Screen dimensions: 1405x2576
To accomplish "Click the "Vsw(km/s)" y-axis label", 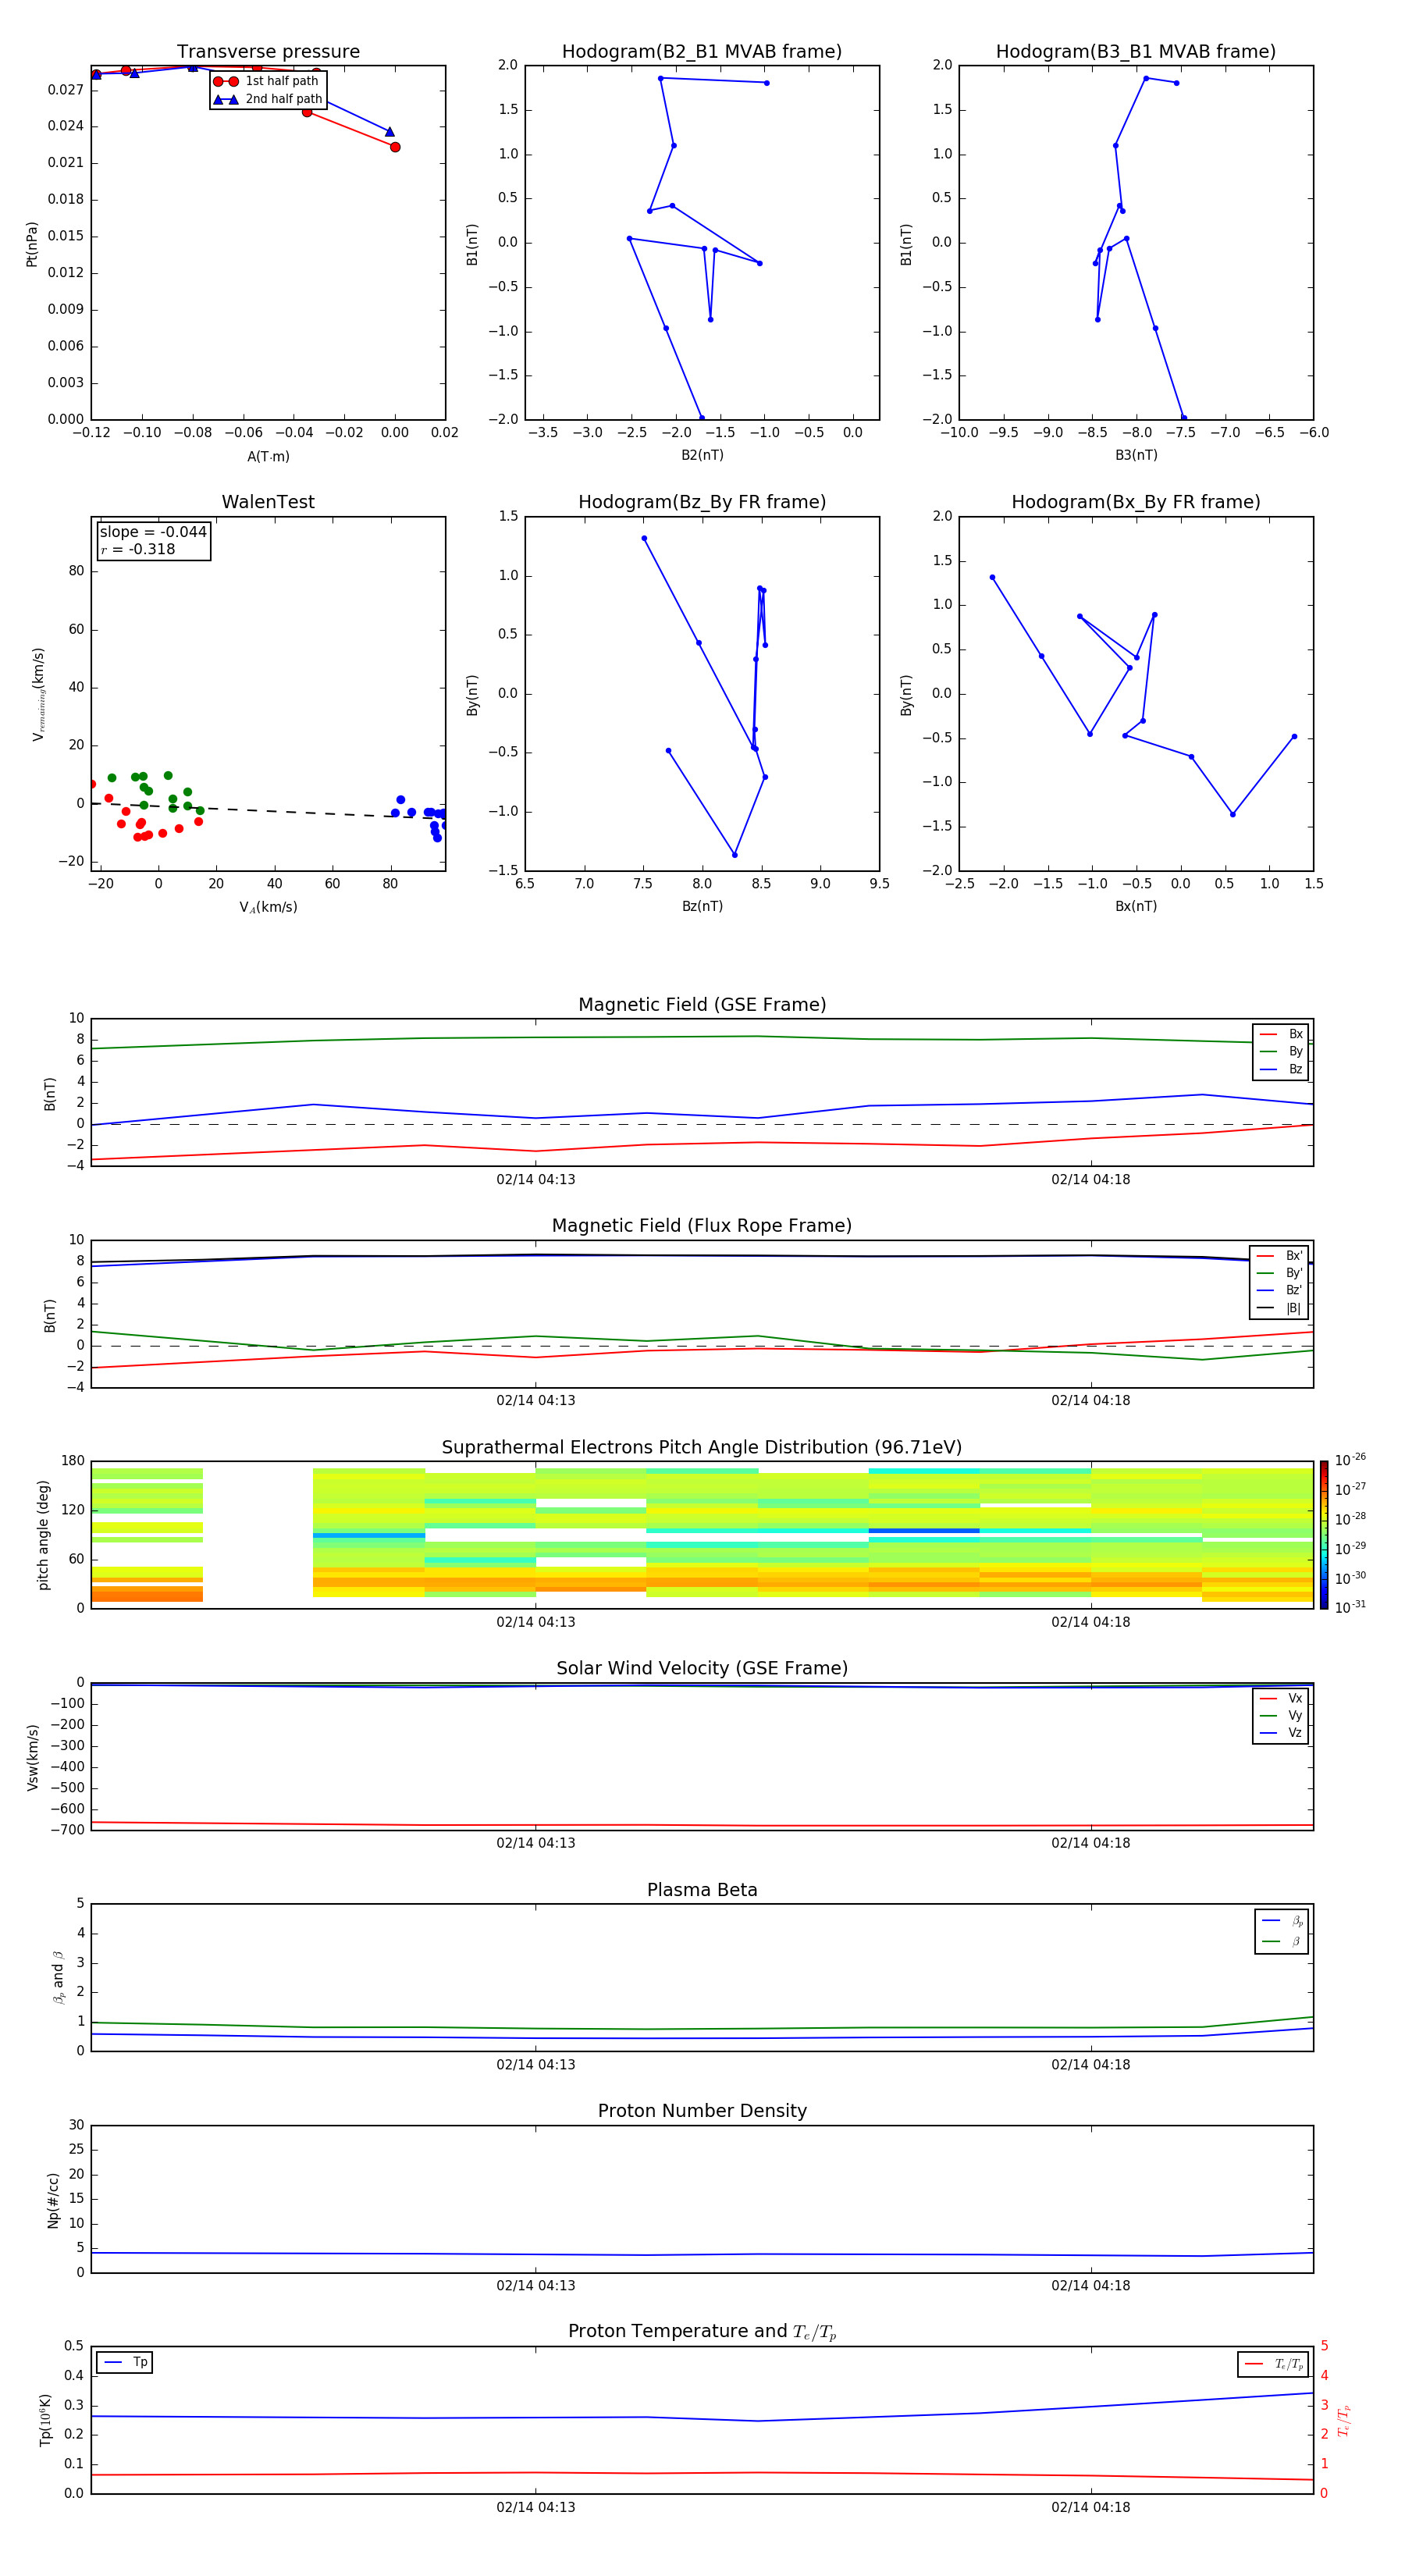I will pos(32,1757).
